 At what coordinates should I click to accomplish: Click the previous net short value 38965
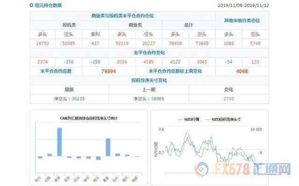pyautogui.click(x=157, y=99)
